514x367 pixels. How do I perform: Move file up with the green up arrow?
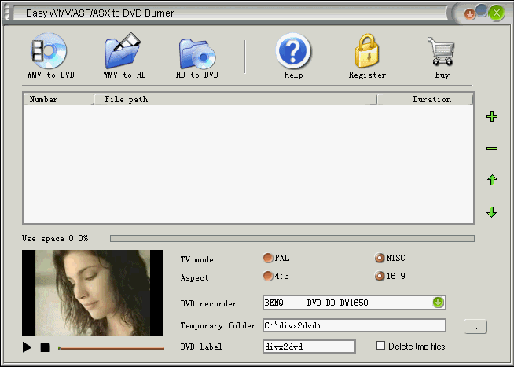[492, 180]
